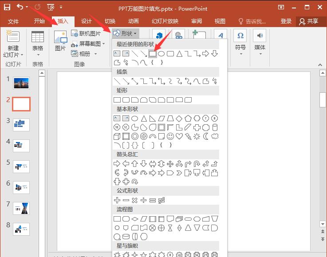Select slide 7 thumbnail
This screenshot has height=257, width=327.
click(x=21, y=208)
